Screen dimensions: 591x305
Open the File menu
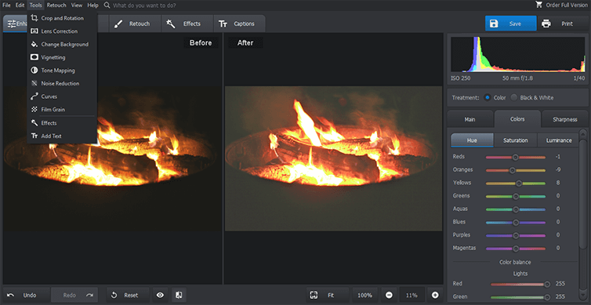coord(6,5)
